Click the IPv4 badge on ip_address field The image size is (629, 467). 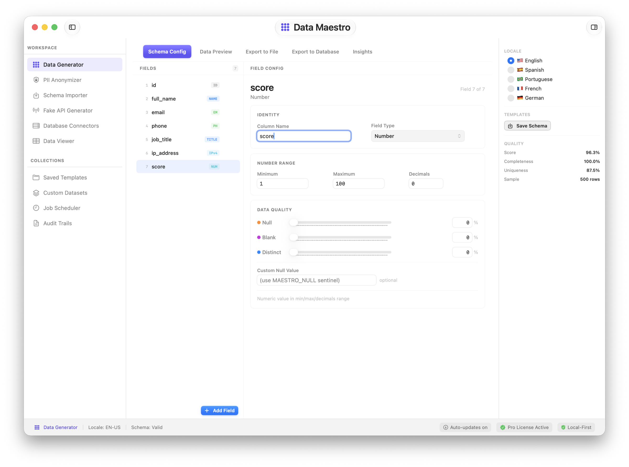213,153
